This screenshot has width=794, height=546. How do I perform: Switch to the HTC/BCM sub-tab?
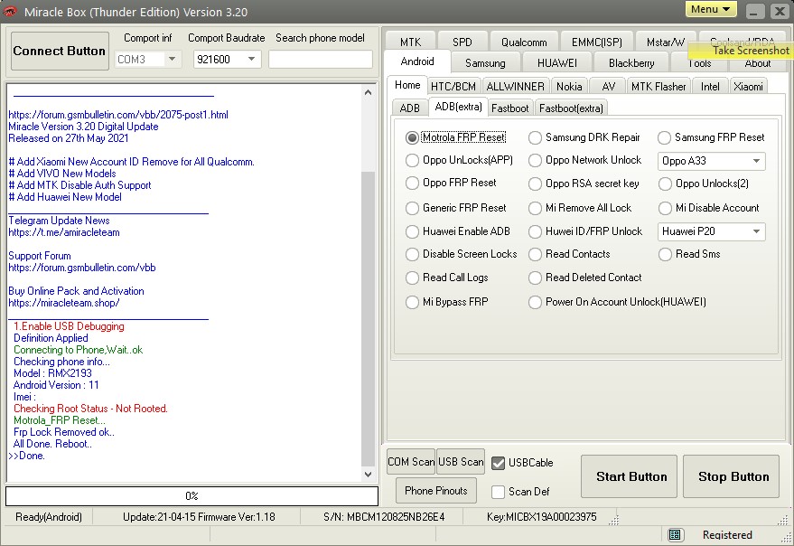point(453,86)
